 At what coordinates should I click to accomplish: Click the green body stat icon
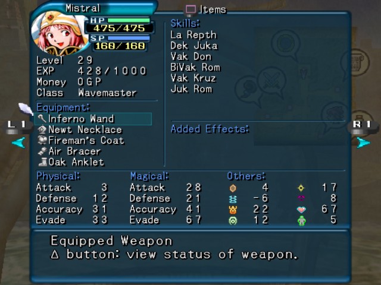point(302,220)
